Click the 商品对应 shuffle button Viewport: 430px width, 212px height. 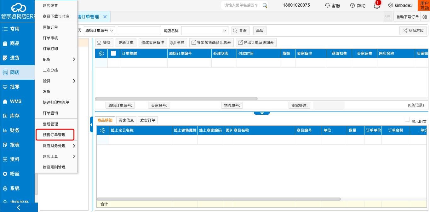pyautogui.click(x=413, y=31)
